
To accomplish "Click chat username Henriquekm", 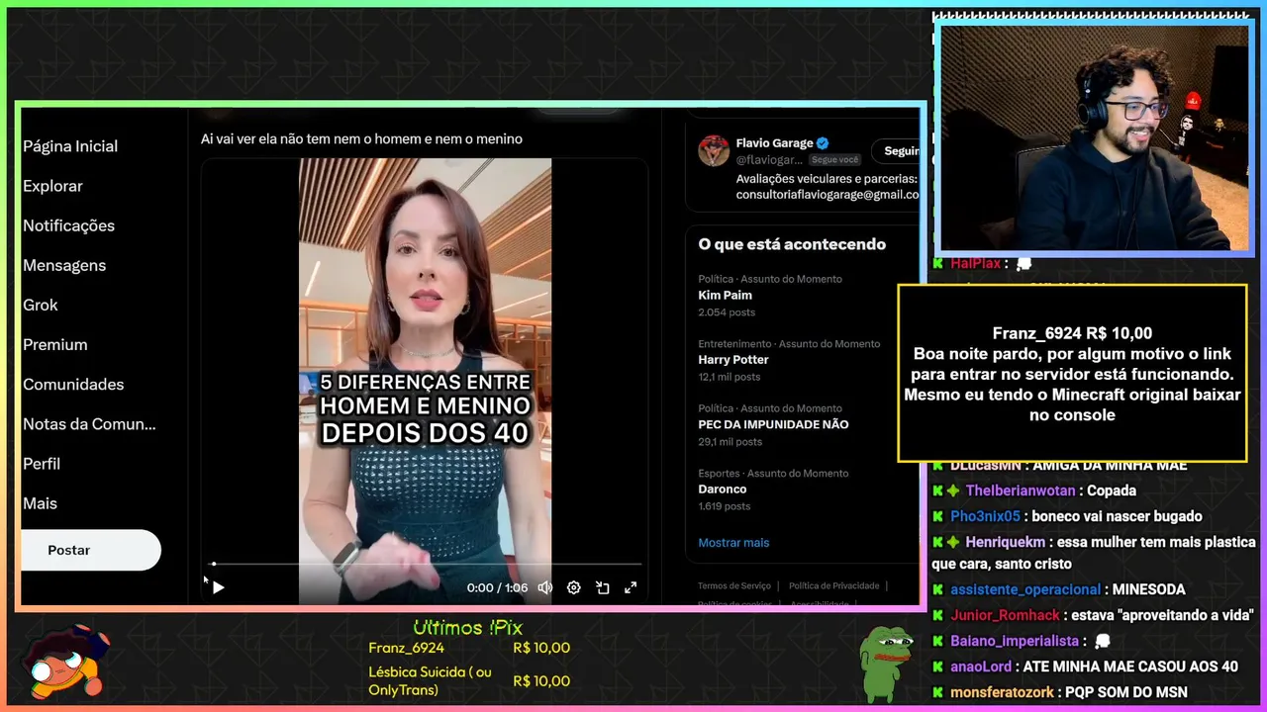I will 1005,542.
